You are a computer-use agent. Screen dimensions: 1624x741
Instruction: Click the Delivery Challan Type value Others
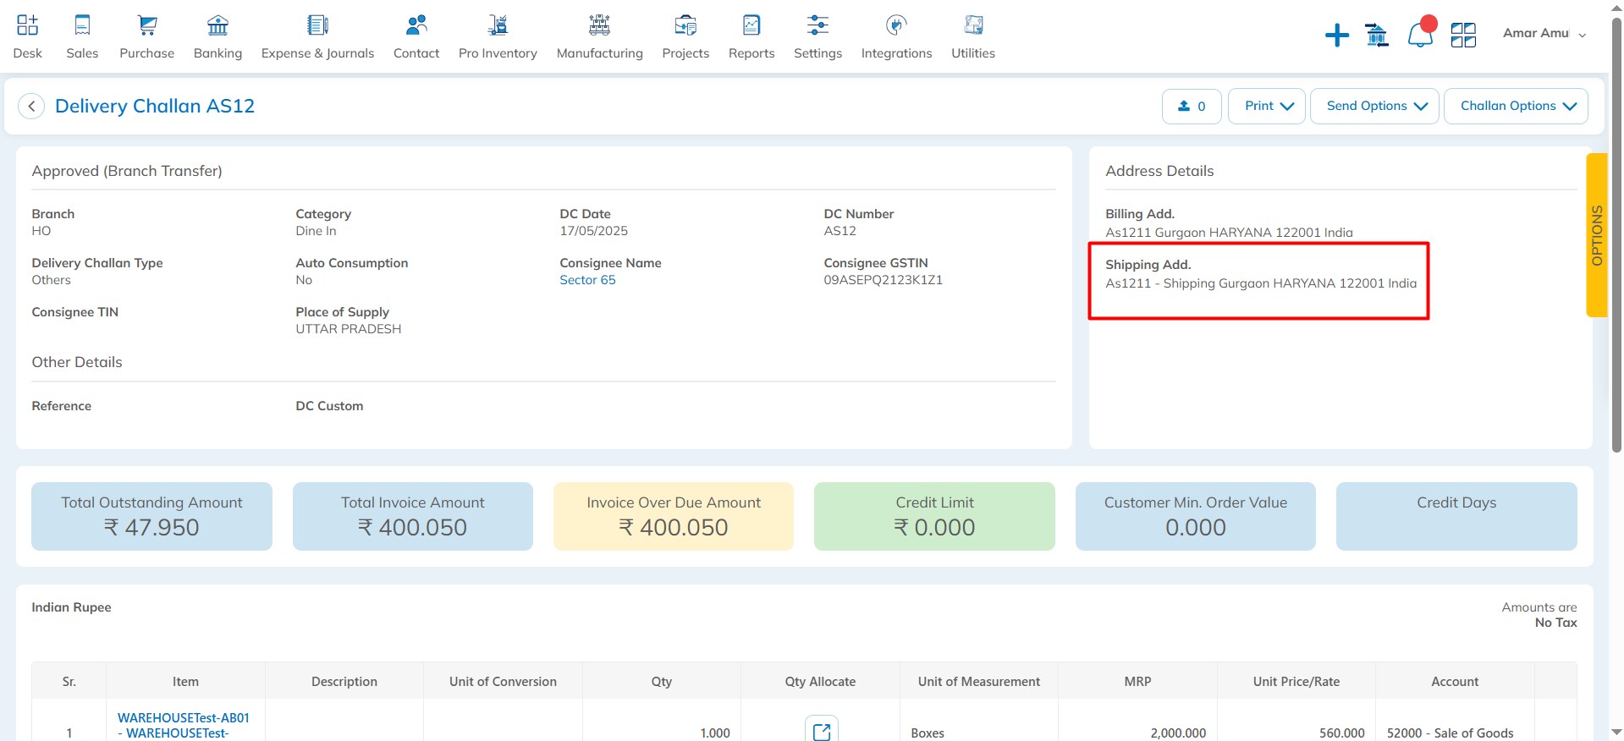[51, 280]
